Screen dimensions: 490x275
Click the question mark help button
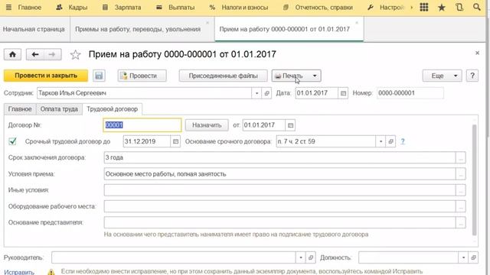pos(472,76)
